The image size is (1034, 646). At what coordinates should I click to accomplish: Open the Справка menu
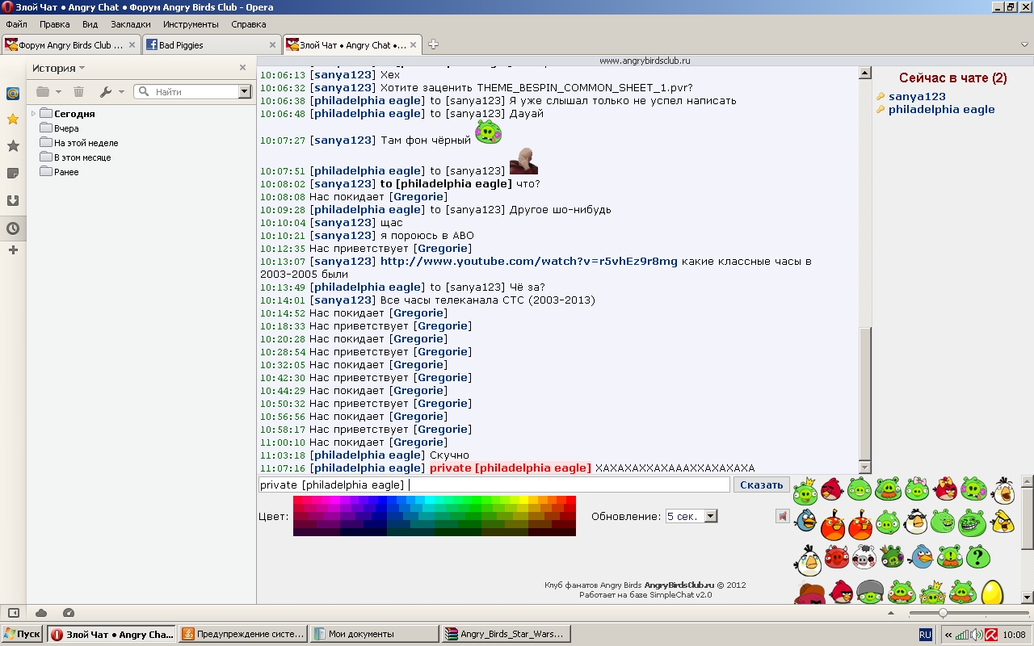(248, 24)
